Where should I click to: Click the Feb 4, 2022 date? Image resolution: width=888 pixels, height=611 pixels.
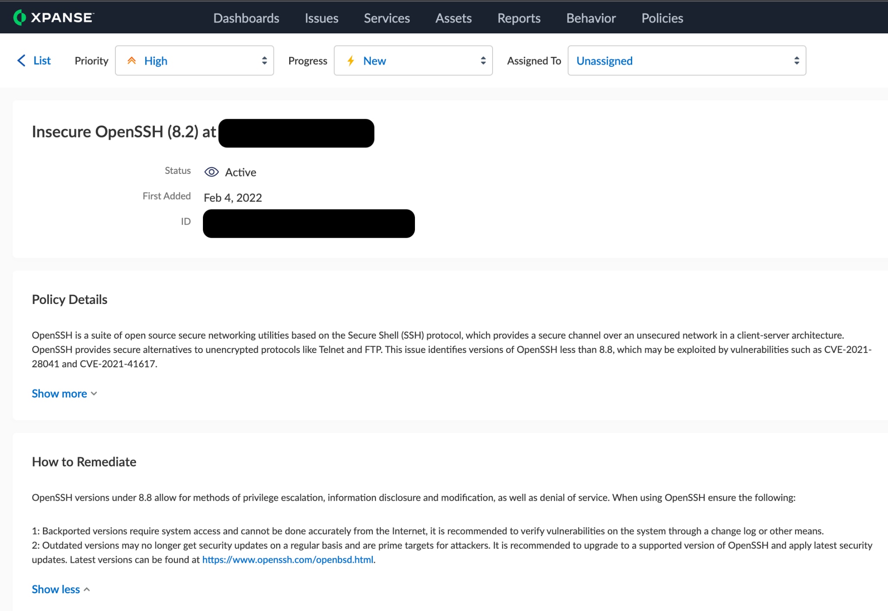[233, 198]
